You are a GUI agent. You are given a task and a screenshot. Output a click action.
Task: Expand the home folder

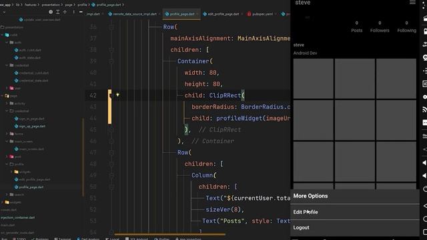[7, 134]
